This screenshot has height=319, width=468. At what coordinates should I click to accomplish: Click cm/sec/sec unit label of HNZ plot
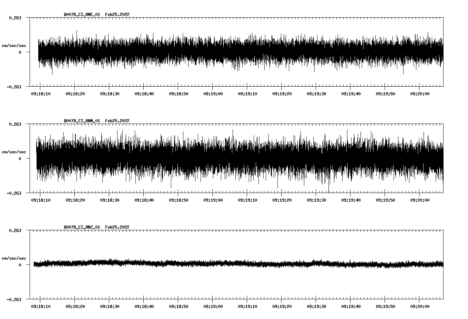coord(14,258)
